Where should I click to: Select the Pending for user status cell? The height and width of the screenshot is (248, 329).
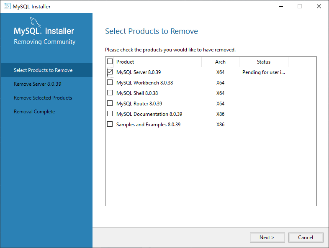264,72
